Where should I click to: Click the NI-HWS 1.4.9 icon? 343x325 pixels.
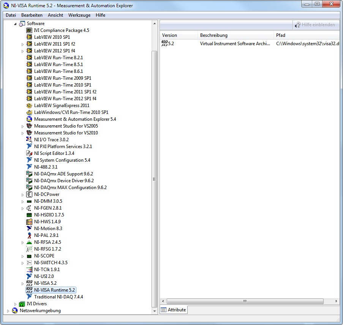[x=29, y=222]
